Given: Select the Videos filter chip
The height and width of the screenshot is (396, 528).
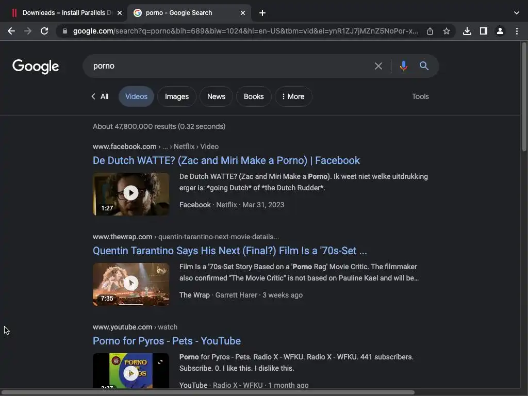Looking at the screenshot, I should tap(136, 96).
